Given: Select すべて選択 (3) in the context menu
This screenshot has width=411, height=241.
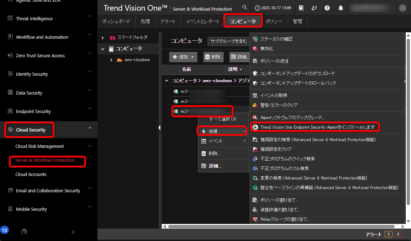Looking at the screenshot, I should (223, 119).
